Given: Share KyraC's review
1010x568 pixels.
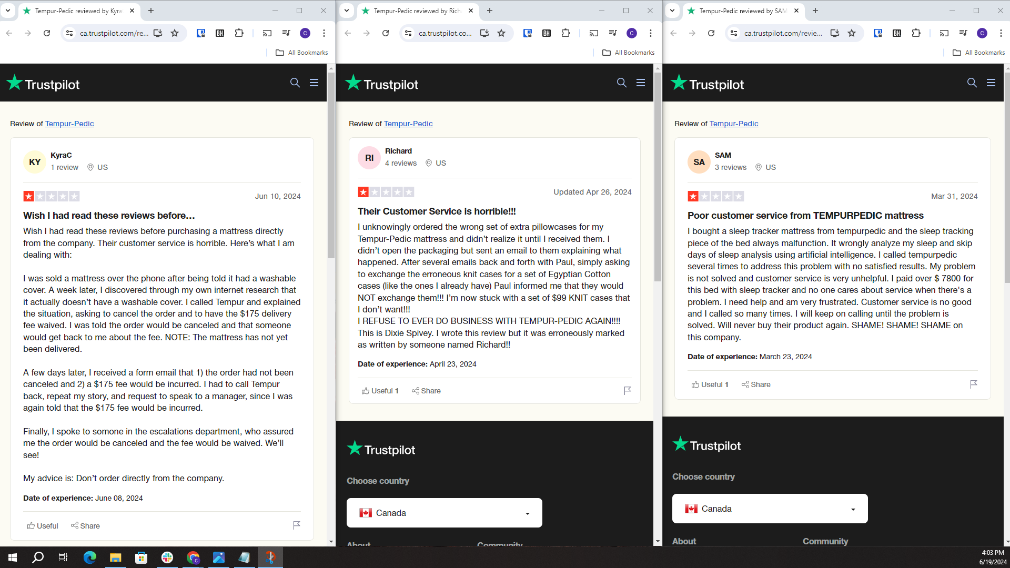Looking at the screenshot, I should [x=85, y=526].
